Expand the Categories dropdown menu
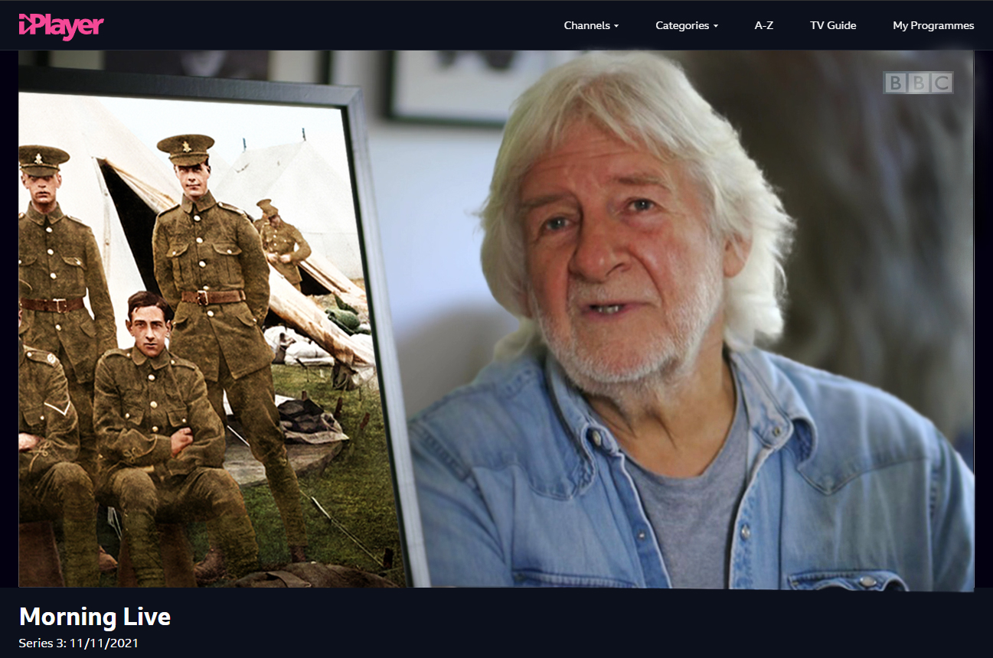993x658 pixels. (687, 25)
